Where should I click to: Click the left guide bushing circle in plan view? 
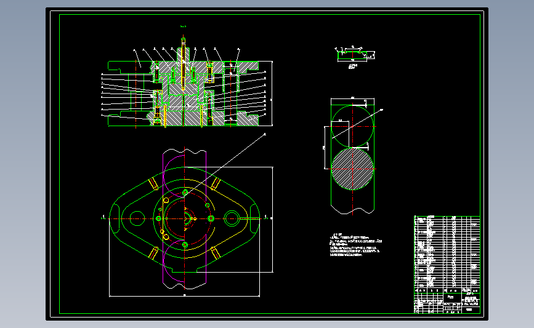pos(137,218)
